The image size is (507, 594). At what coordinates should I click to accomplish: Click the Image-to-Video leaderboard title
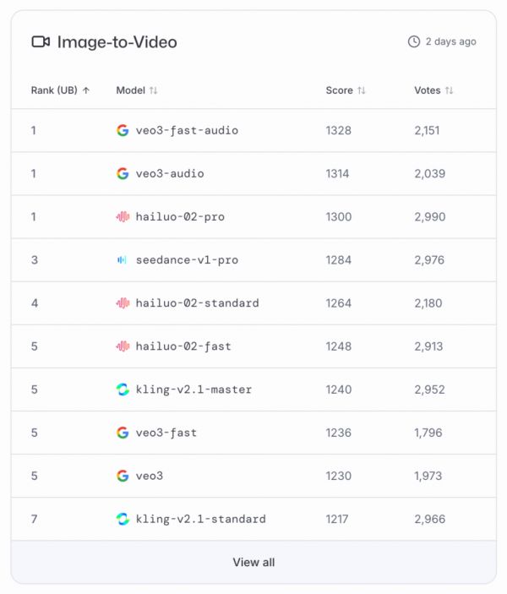click(117, 41)
